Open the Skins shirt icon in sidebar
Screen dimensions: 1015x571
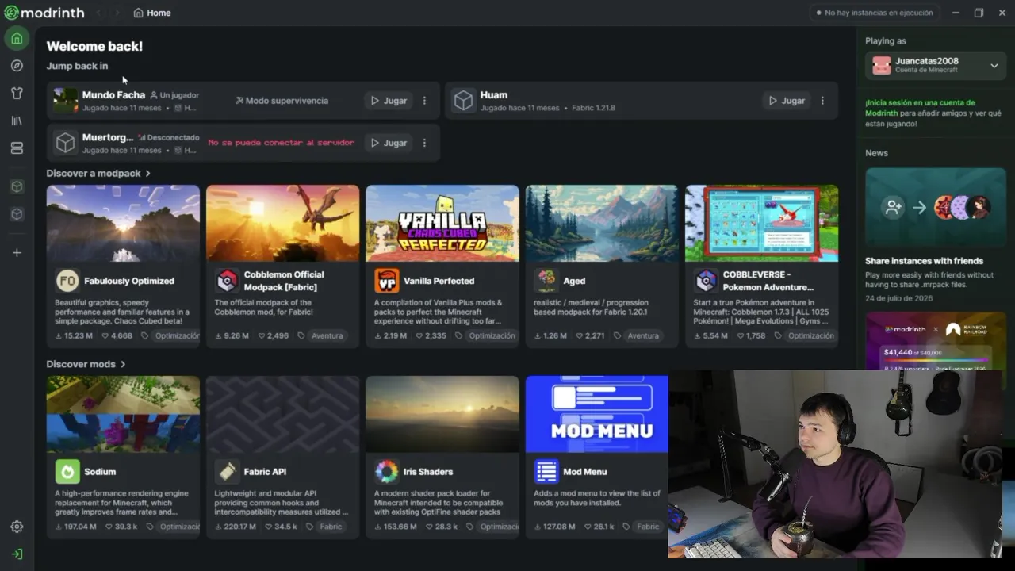click(x=17, y=93)
